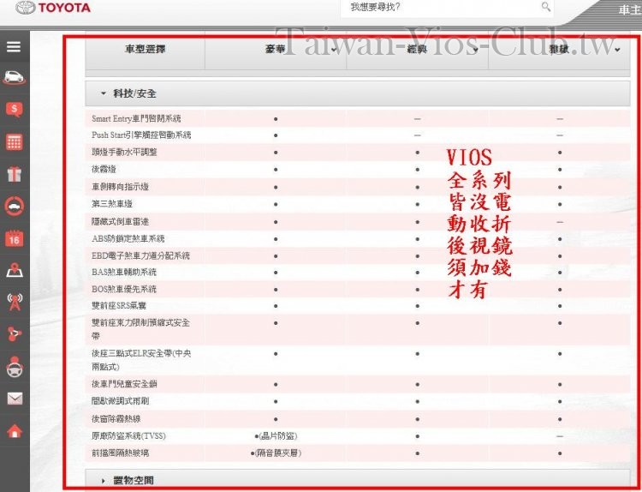Open the calculator sidebar icon
Screen dimensions: 642x492
(15, 142)
